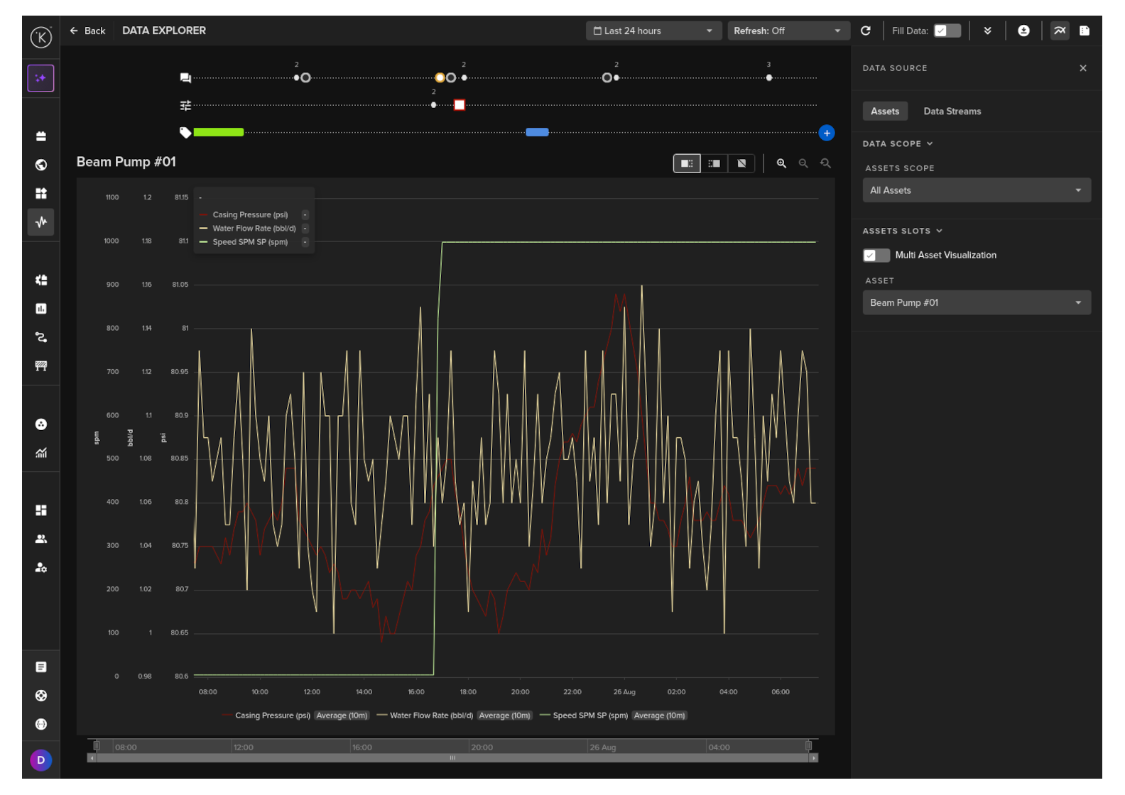Expand the Beam Pump #01 asset dropdown
Viewport: 1125px width, 795px height.
(x=976, y=303)
